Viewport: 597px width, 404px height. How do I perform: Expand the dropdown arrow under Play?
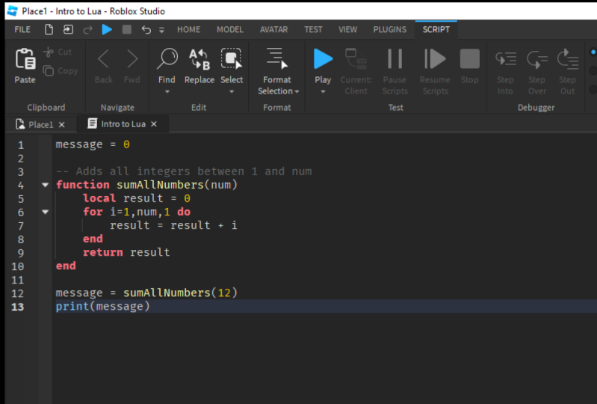tap(323, 92)
